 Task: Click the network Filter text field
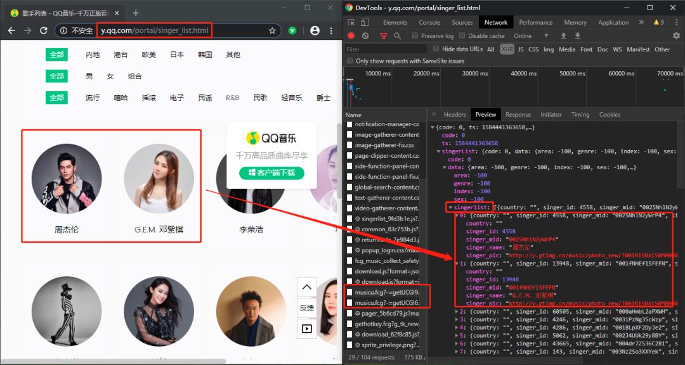click(x=386, y=49)
